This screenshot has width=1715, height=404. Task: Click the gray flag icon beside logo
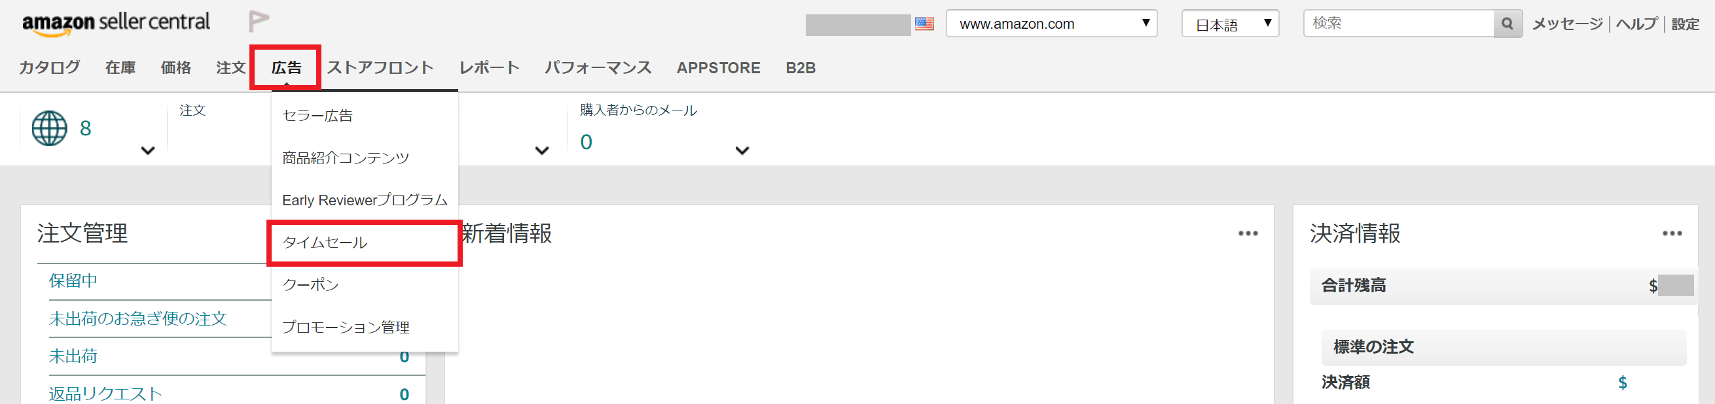pos(259,22)
